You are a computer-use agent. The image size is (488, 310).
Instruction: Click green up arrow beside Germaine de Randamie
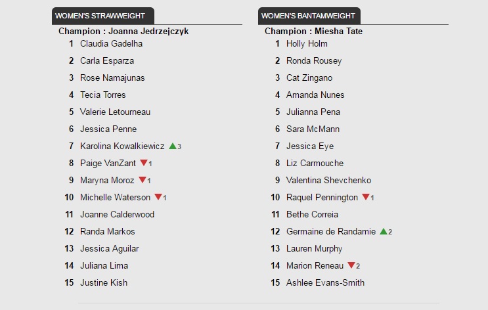click(x=384, y=231)
